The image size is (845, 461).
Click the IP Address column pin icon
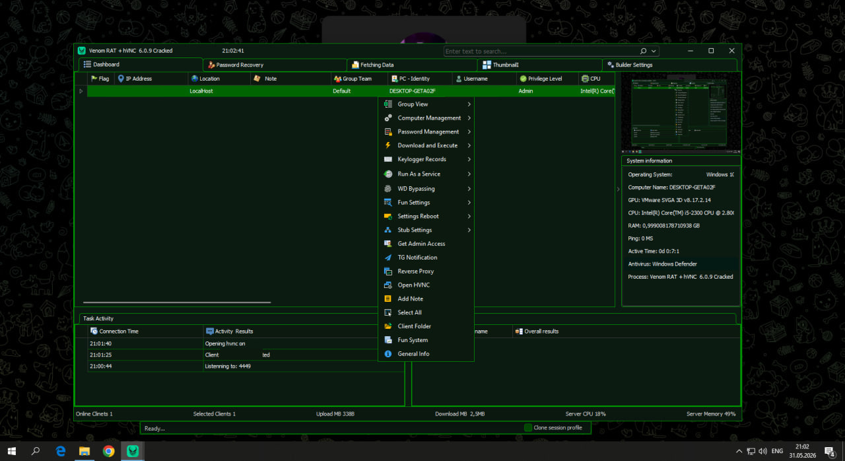[121, 79]
